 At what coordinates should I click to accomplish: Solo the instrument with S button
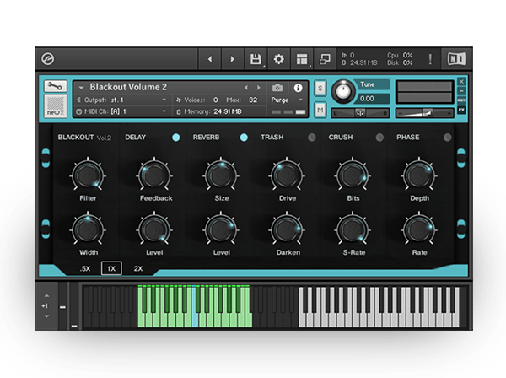point(320,88)
